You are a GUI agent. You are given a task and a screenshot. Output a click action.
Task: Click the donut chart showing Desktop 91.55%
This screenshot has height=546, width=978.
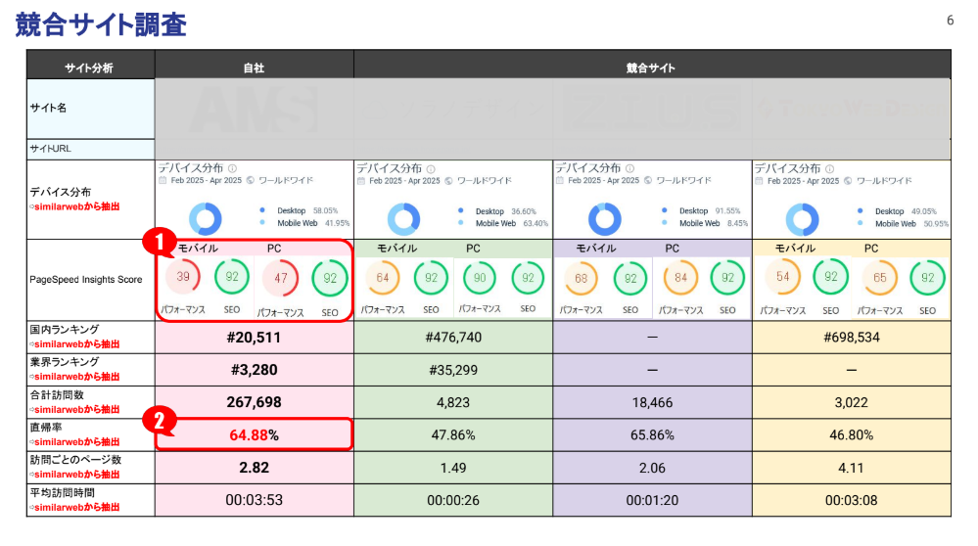pyautogui.click(x=605, y=217)
